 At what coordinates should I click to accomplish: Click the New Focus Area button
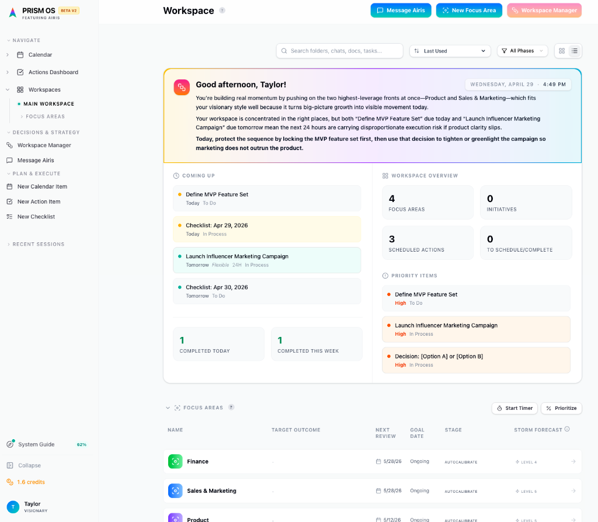click(x=468, y=11)
